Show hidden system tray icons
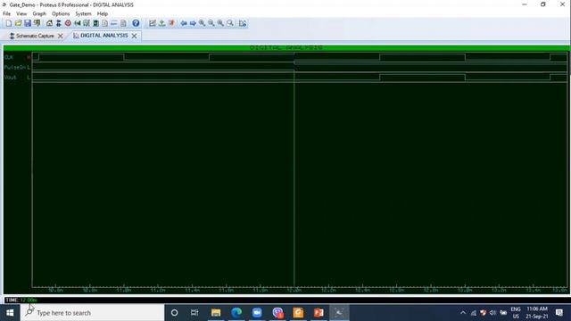 click(x=463, y=313)
